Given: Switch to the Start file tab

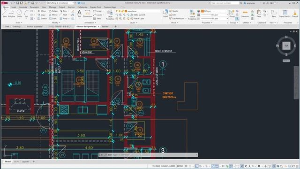Looking at the screenshot, I should (7, 26).
